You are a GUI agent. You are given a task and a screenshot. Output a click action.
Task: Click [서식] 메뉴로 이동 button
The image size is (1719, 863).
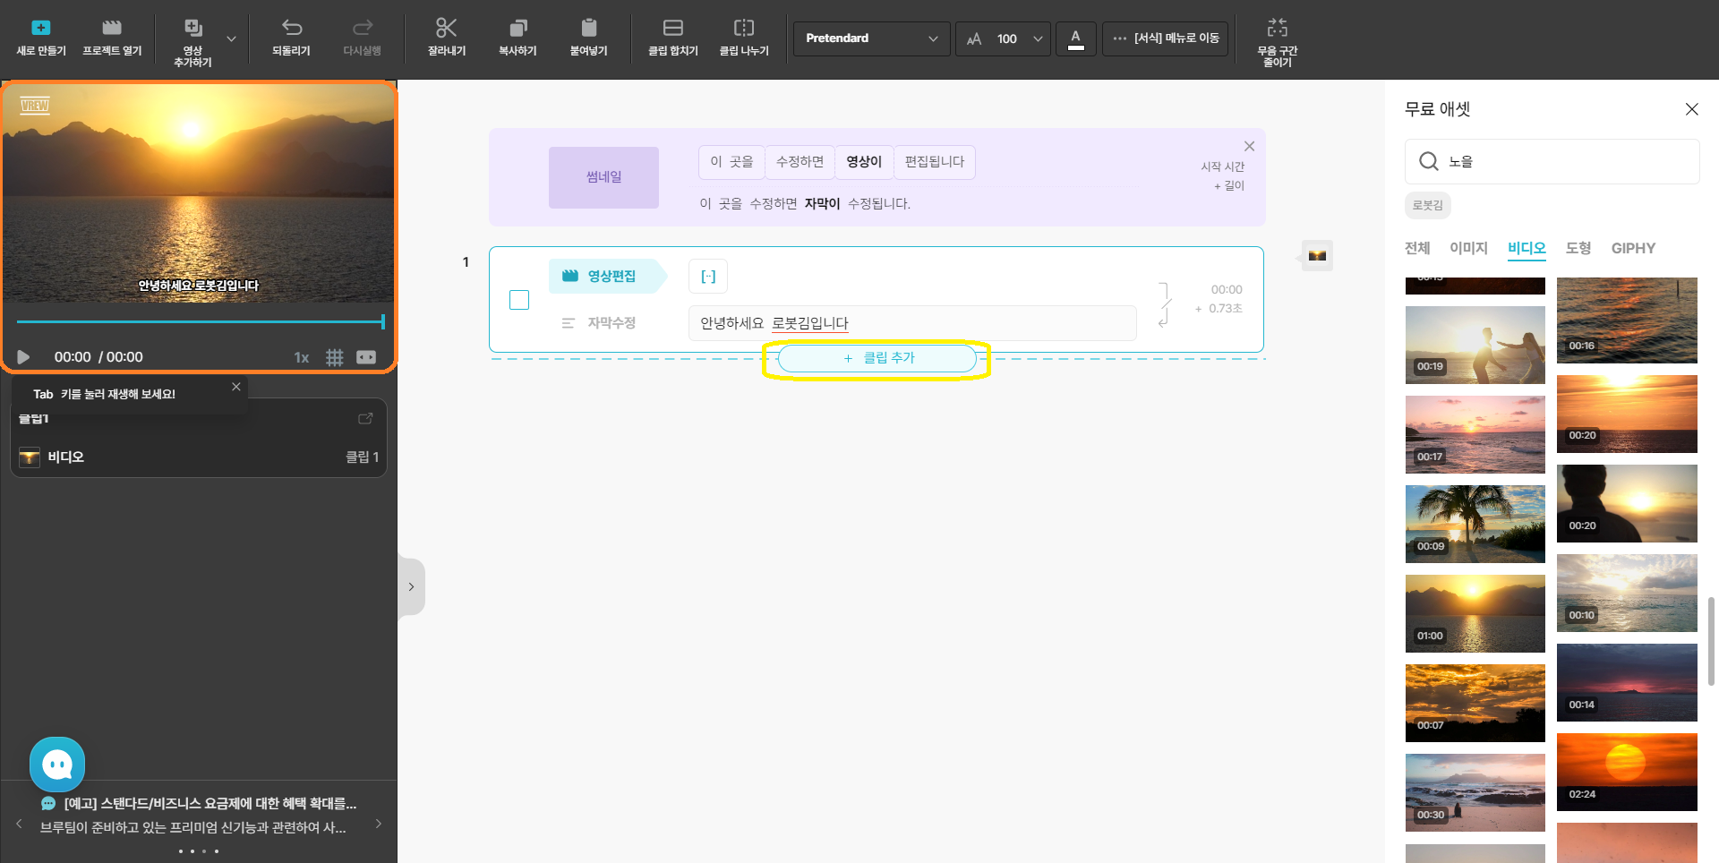tap(1166, 38)
